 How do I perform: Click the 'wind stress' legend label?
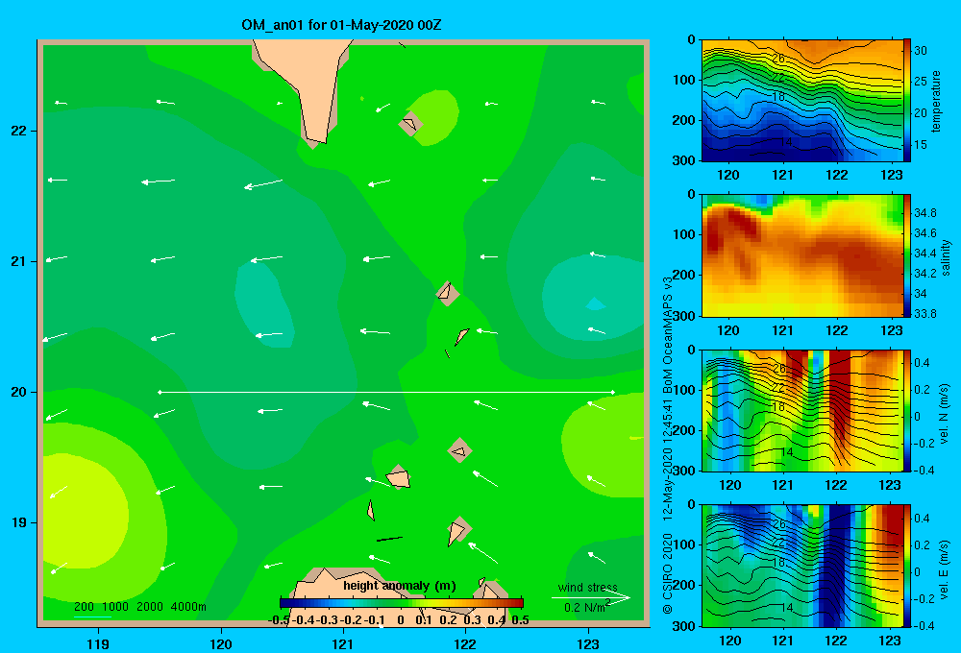click(x=587, y=588)
